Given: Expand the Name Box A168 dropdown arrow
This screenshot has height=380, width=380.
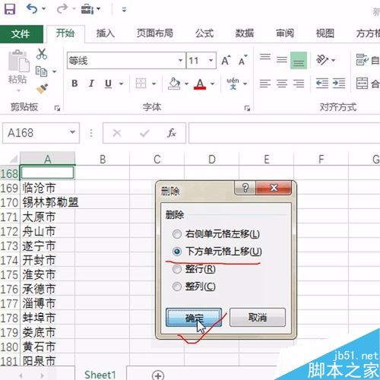Looking at the screenshot, I should click(72, 132).
